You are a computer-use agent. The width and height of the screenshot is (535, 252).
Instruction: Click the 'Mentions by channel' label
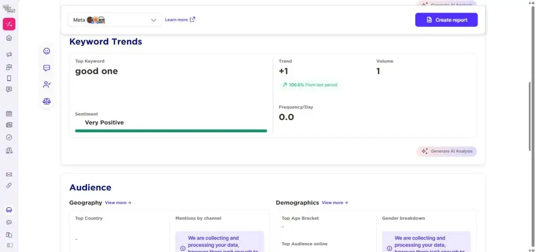tap(198, 218)
